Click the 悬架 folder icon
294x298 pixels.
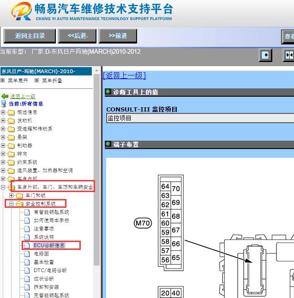click(11, 137)
